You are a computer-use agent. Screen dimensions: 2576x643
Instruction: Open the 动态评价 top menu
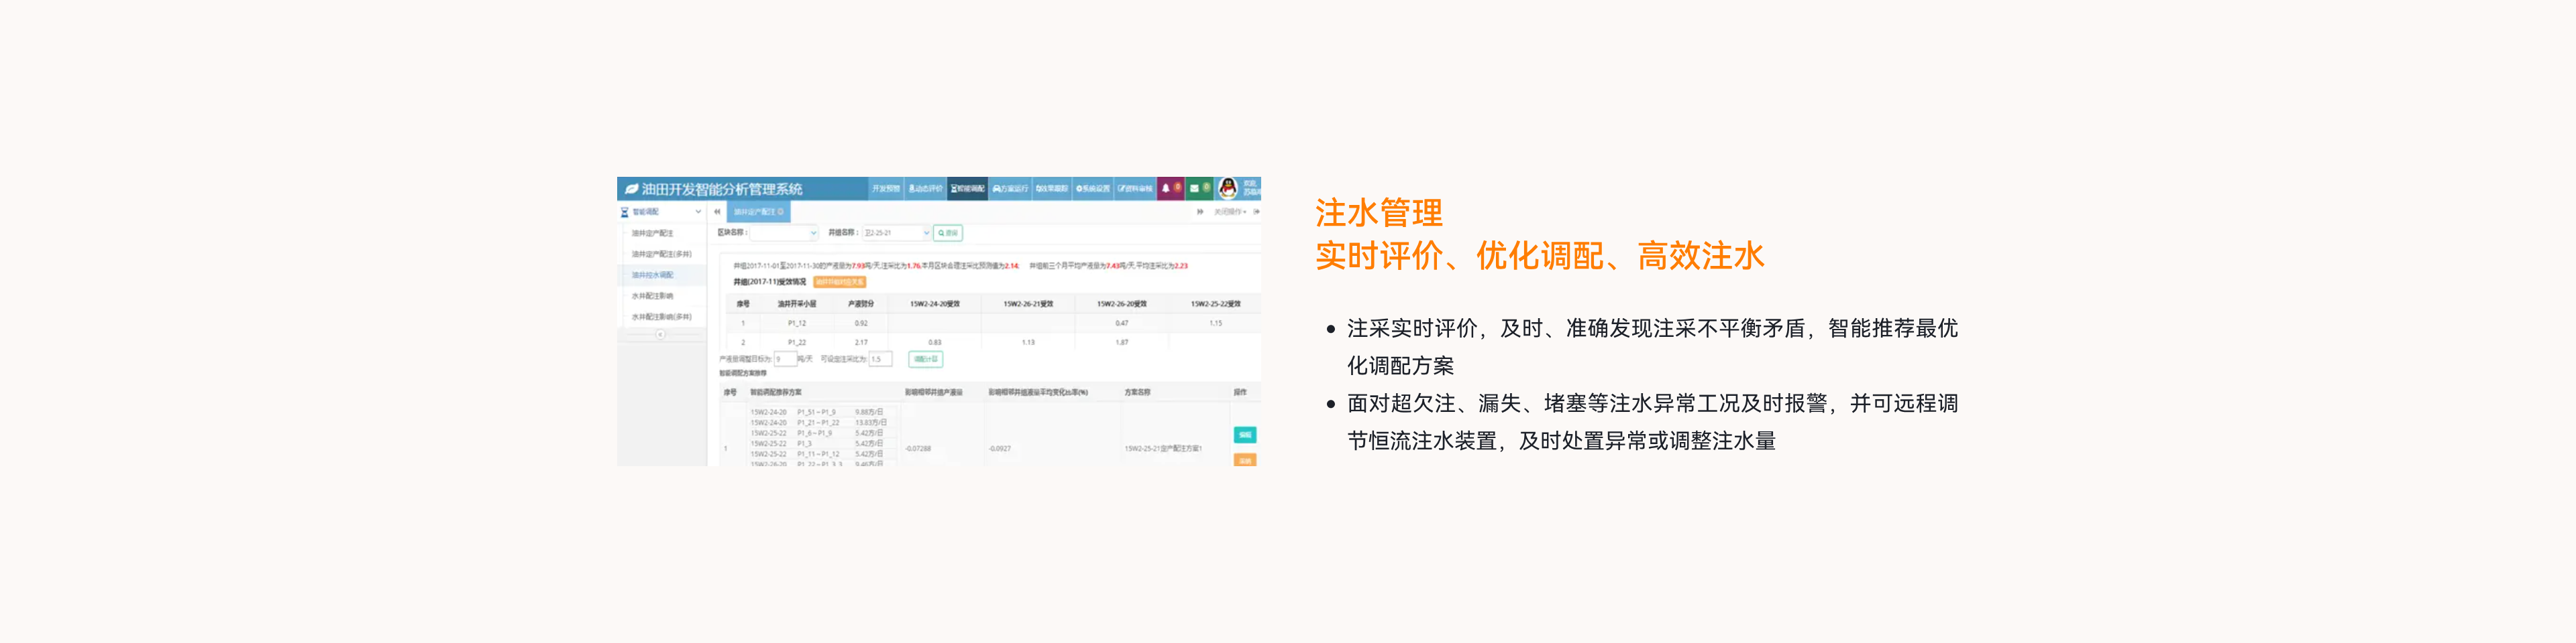click(x=925, y=189)
